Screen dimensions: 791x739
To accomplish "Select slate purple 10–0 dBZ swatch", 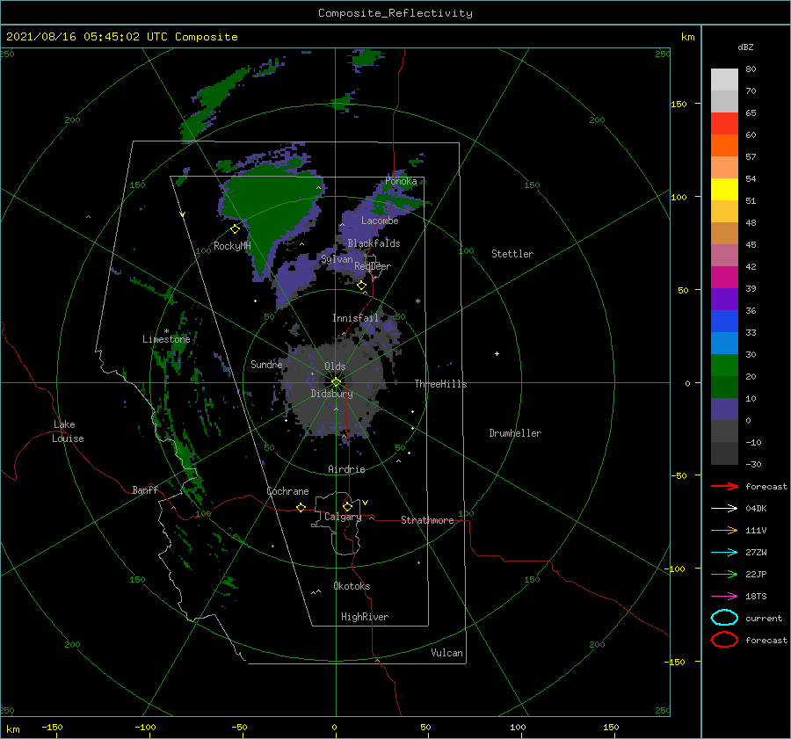I will pyautogui.click(x=724, y=409).
